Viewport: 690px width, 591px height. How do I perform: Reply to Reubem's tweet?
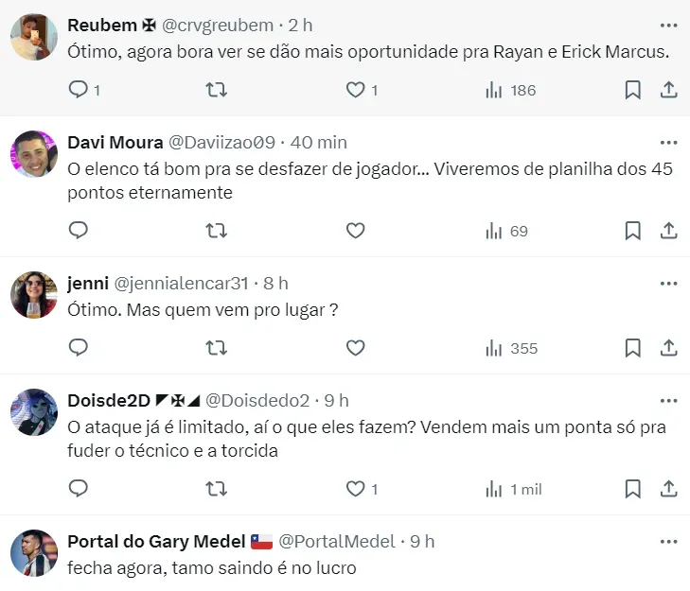pyautogui.click(x=79, y=90)
